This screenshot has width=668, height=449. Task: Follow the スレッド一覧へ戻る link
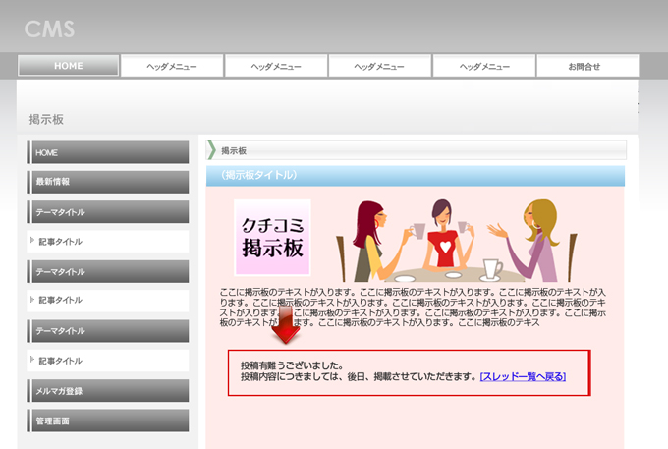pyautogui.click(x=523, y=376)
